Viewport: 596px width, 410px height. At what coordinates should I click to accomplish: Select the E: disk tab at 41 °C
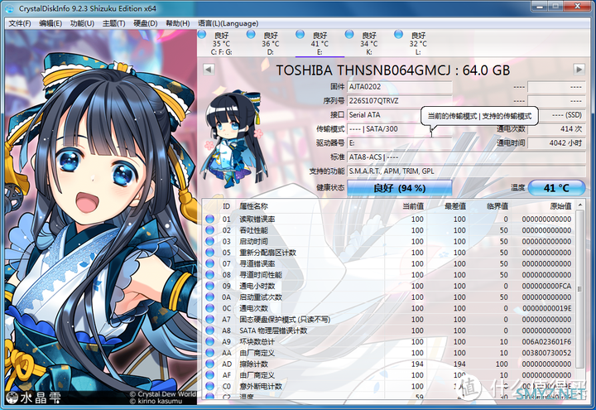320,43
